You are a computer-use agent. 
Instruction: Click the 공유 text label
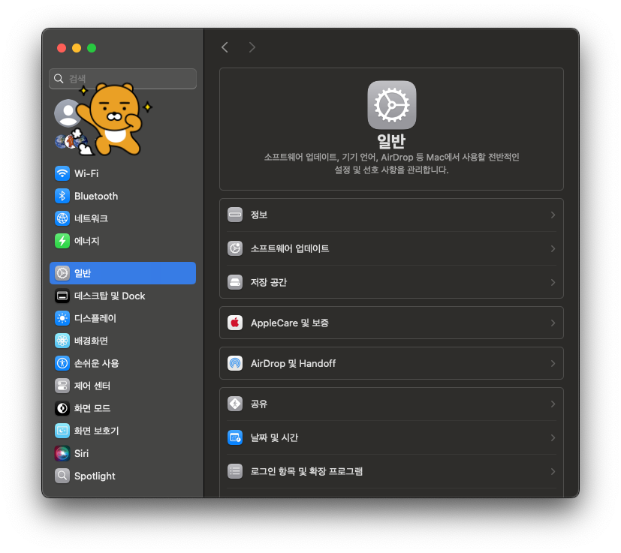coord(259,404)
